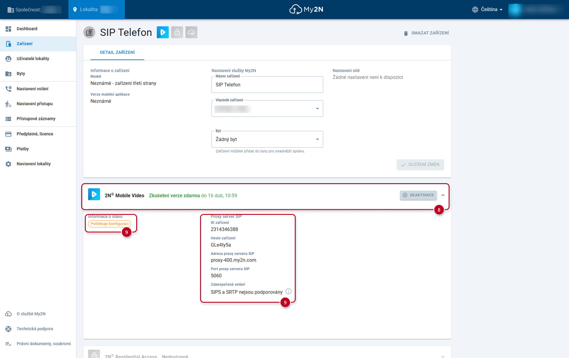Image resolution: width=569 pixels, height=358 pixels.
Task: Open Přístupové záznamy menu item
Action: [x=38, y=119]
